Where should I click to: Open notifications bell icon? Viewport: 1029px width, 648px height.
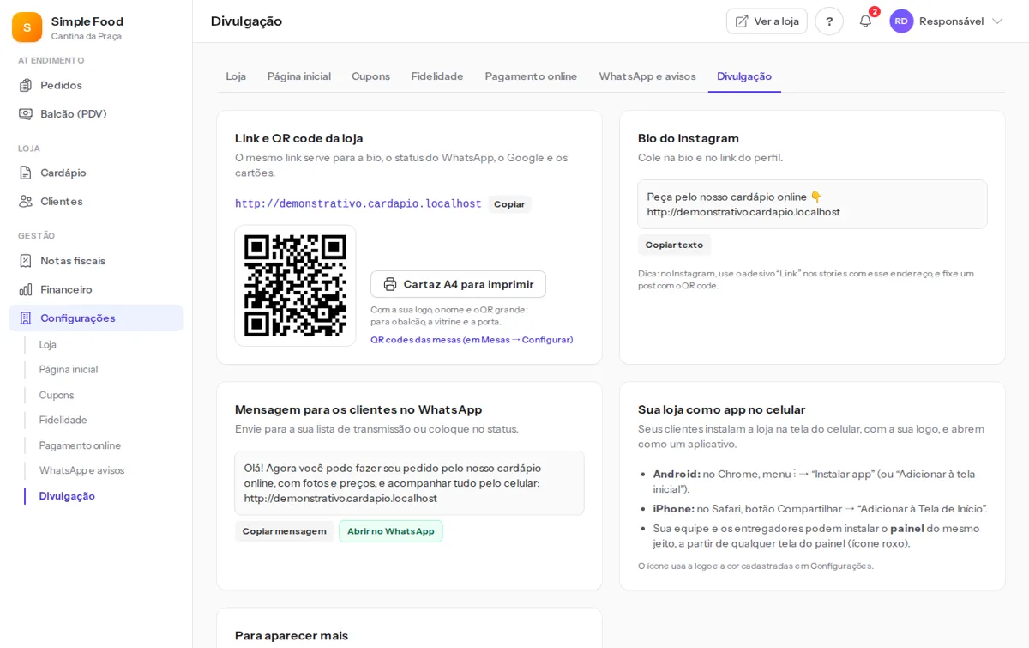[x=865, y=21]
